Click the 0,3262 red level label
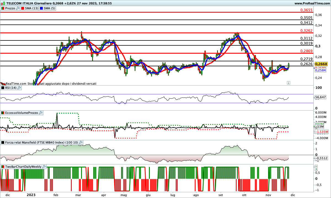This screenshot has width=331, height=198. (x=306, y=31)
